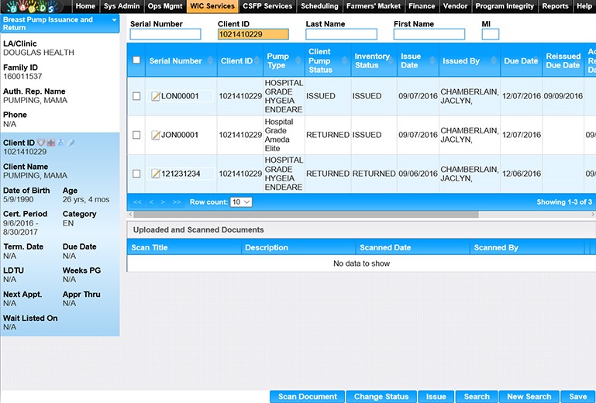Viewport: 596px width, 403px height.
Task: Click the heart icon next to Client ID
Action: pyautogui.click(x=41, y=143)
